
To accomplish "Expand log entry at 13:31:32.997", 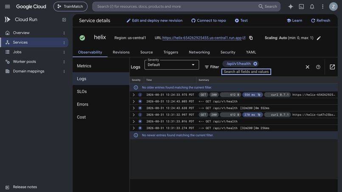I will tap(134, 114).
